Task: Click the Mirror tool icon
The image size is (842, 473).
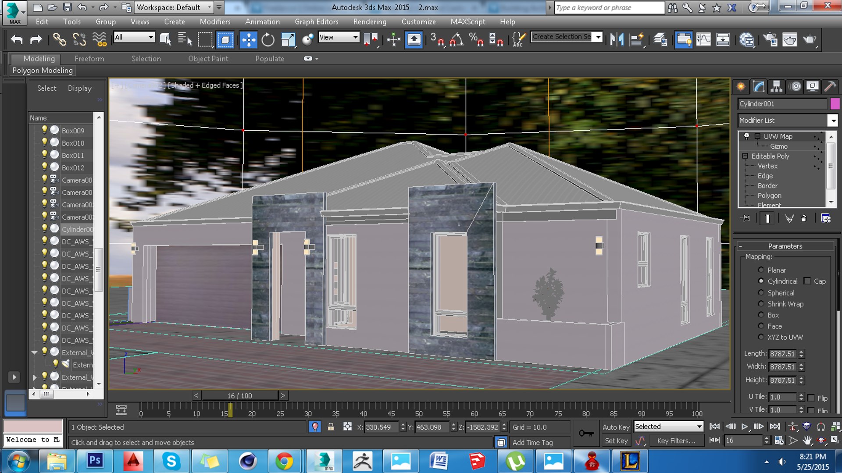Action: pyautogui.click(x=617, y=40)
